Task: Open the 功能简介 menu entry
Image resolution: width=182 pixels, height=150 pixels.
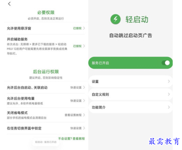Action: pyautogui.click(x=131, y=107)
